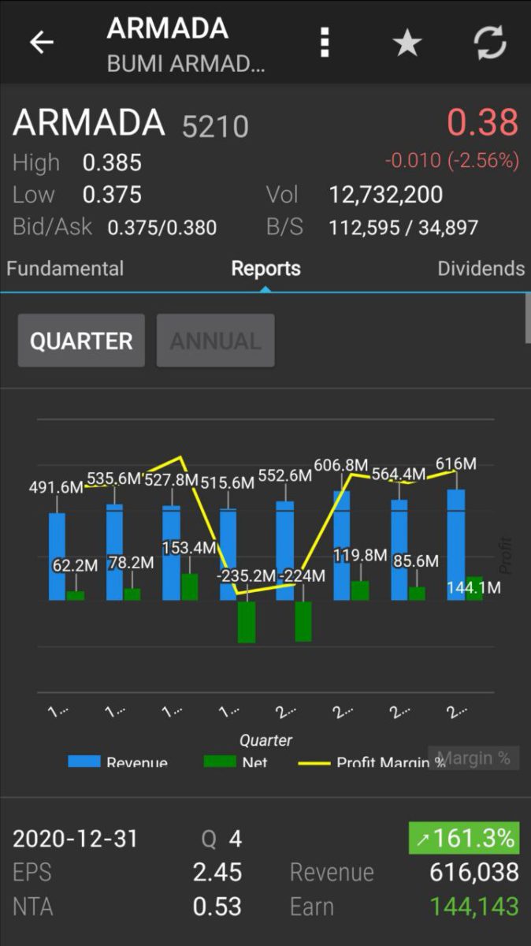The height and width of the screenshot is (946, 531).
Task: Tap the 552.6M revenue label
Action: pyautogui.click(x=285, y=475)
